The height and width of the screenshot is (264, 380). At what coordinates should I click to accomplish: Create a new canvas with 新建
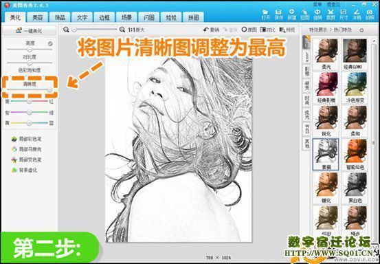[292, 14]
